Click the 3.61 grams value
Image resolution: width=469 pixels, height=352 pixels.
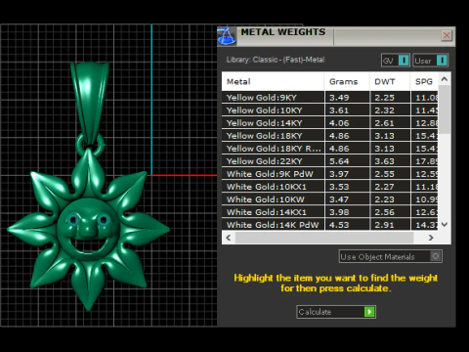339,110
